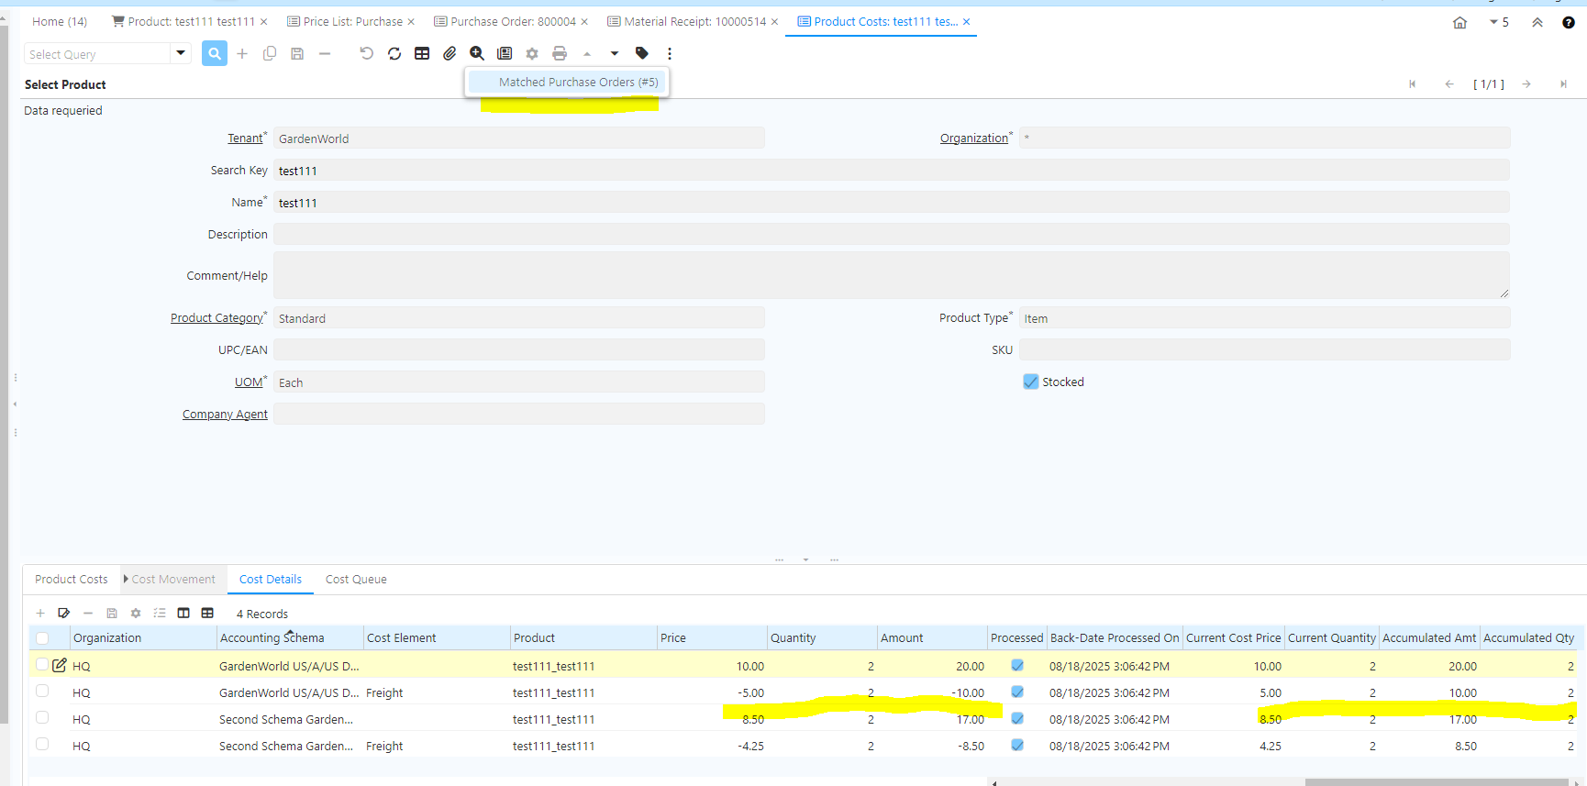The width and height of the screenshot is (1587, 786).
Task: Click the Company Agent label link
Action: [x=225, y=415]
